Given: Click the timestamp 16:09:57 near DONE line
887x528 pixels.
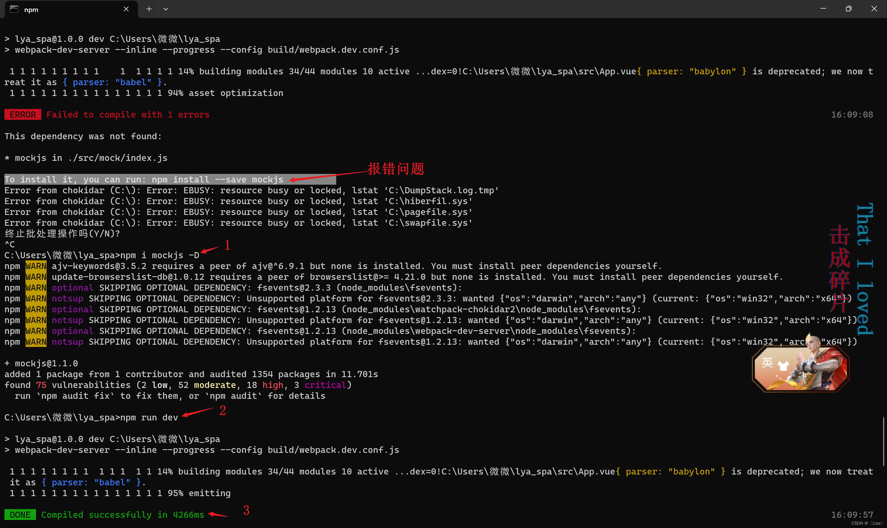Looking at the screenshot, I should [x=852, y=514].
